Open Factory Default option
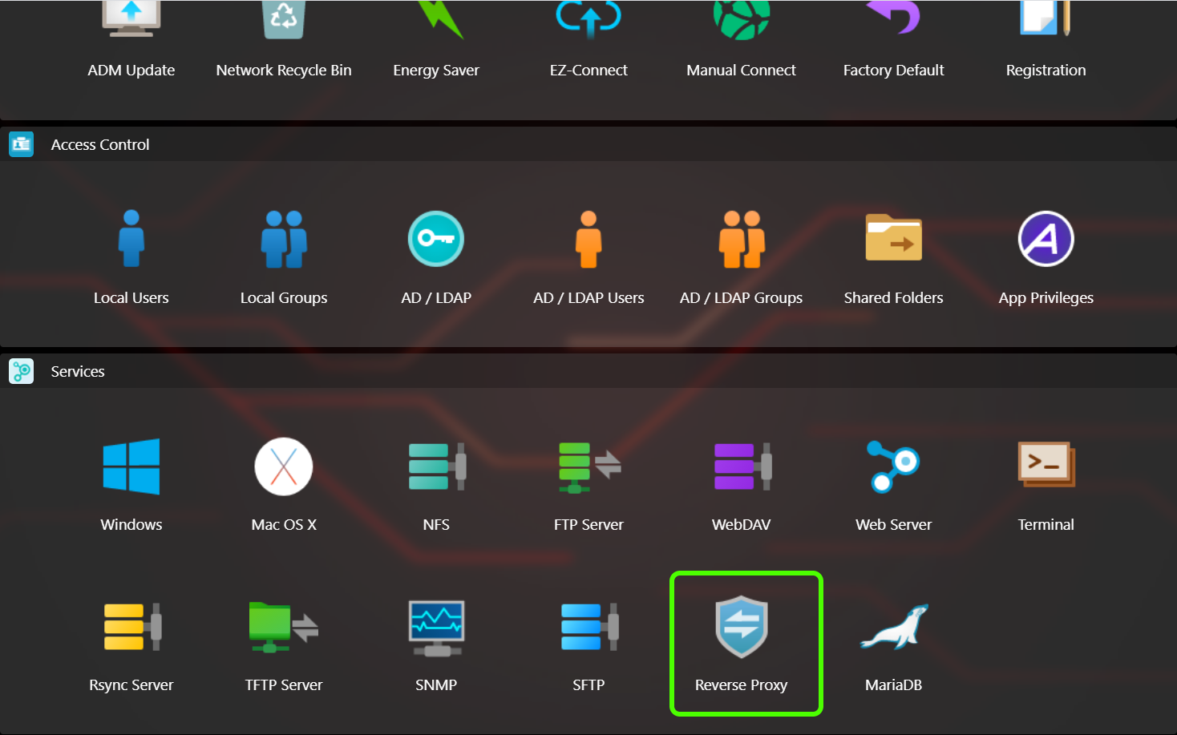Screen dimensions: 1177x735 [893, 40]
